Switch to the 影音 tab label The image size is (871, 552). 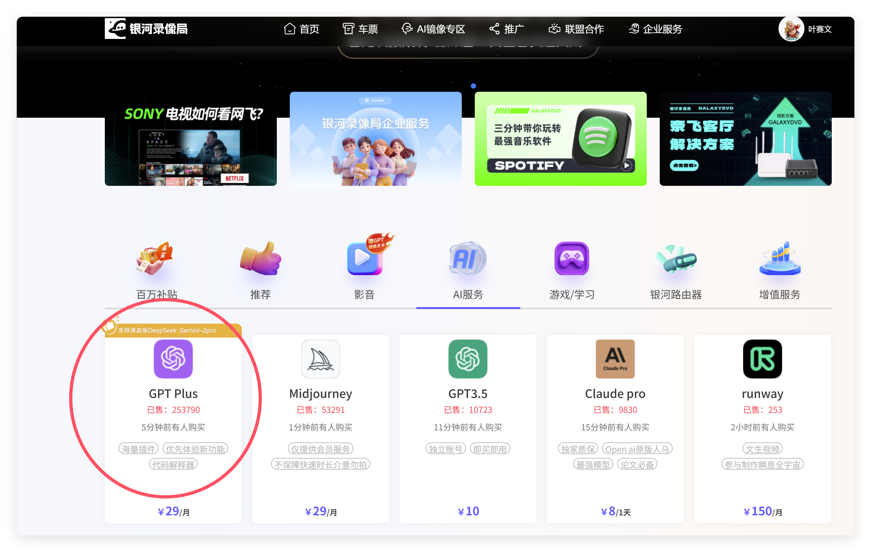click(x=364, y=294)
